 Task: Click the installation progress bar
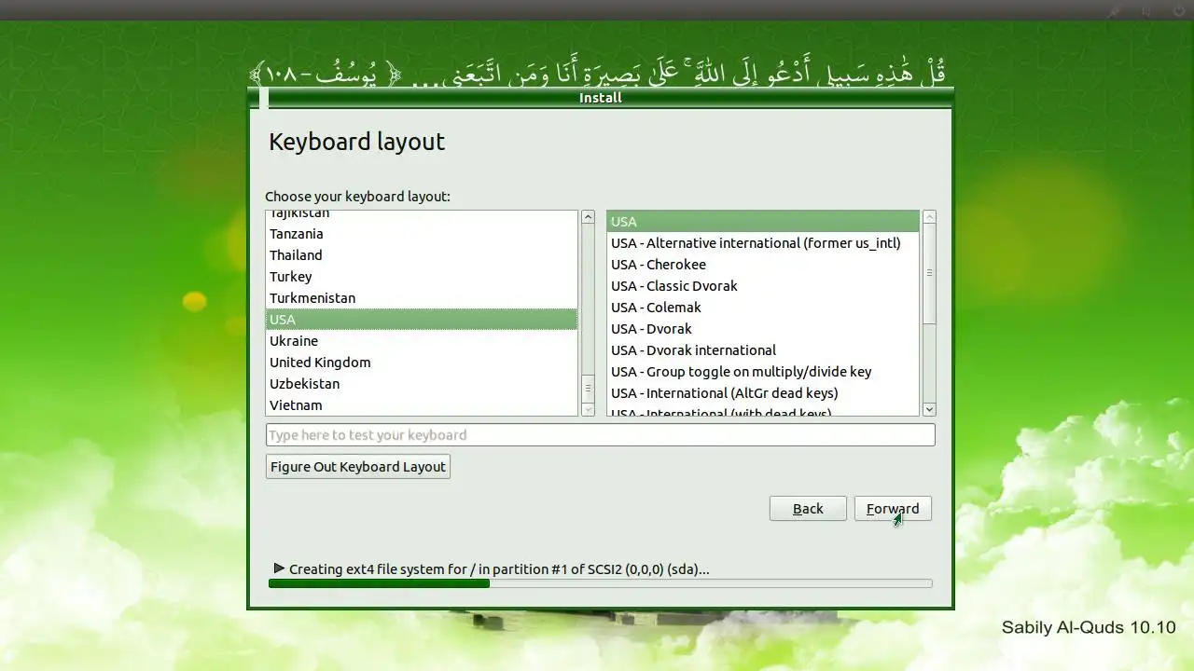tap(600, 583)
